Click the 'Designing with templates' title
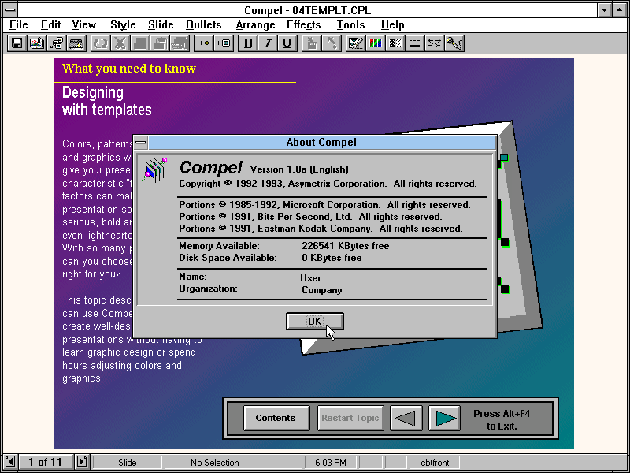Viewport: 630px width, 473px height. pyautogui.click(x=106, y=101)
